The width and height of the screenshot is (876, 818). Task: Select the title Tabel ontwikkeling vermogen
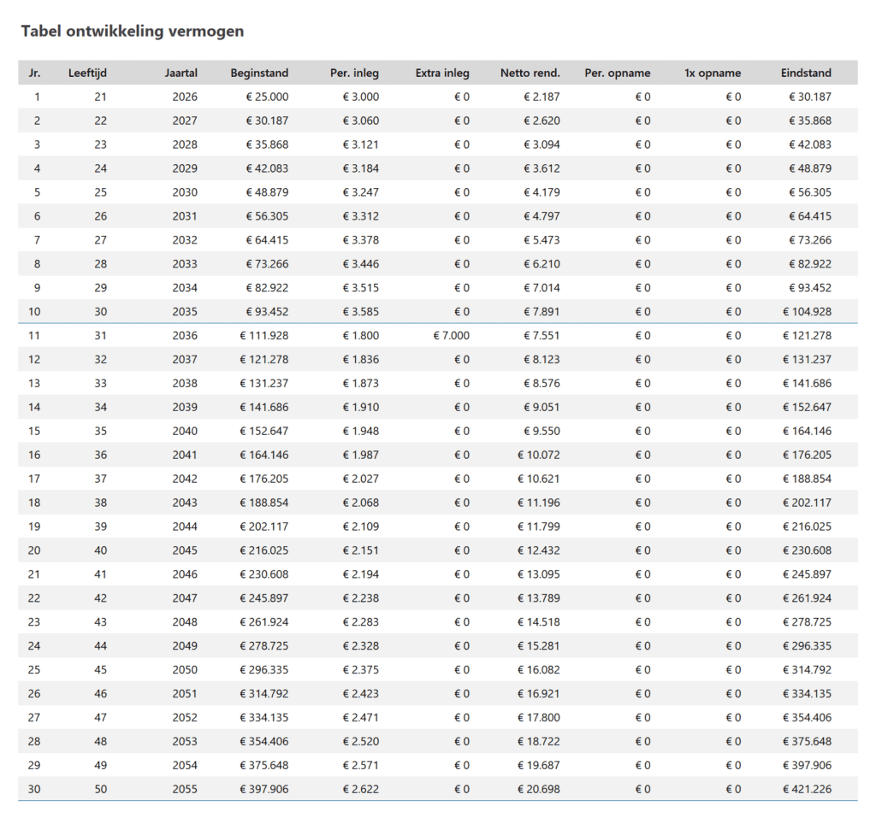(133, 31)
